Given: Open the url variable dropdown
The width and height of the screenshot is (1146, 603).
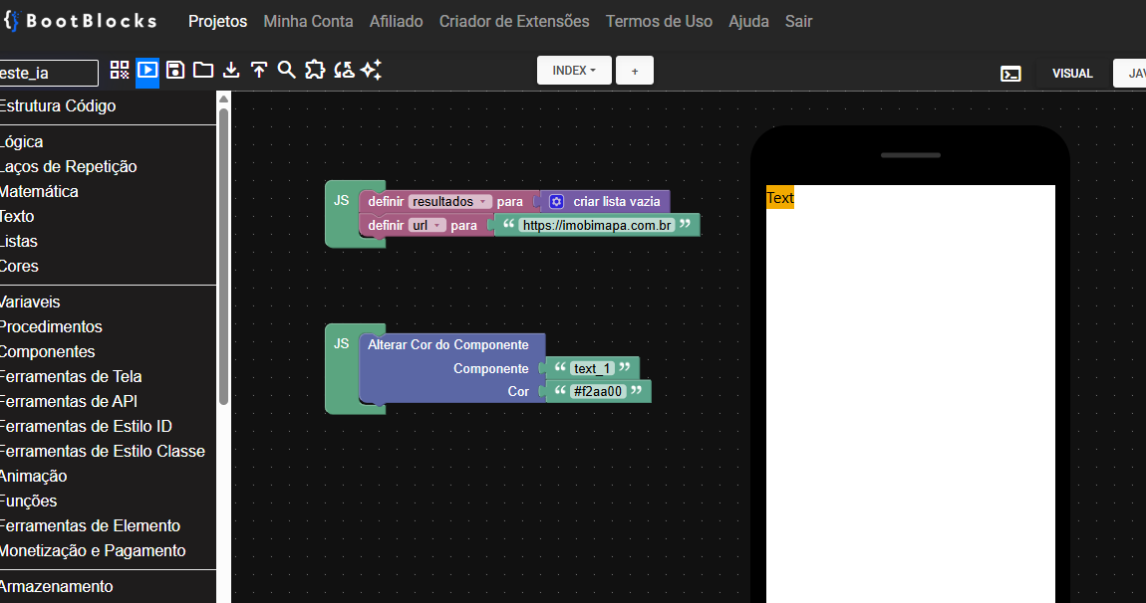Looking at the screenshot, I should 427,226.
